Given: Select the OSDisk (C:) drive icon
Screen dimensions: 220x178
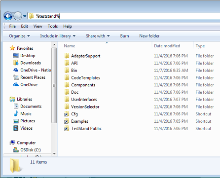Looking at the screenshot, I should (16, 150).
